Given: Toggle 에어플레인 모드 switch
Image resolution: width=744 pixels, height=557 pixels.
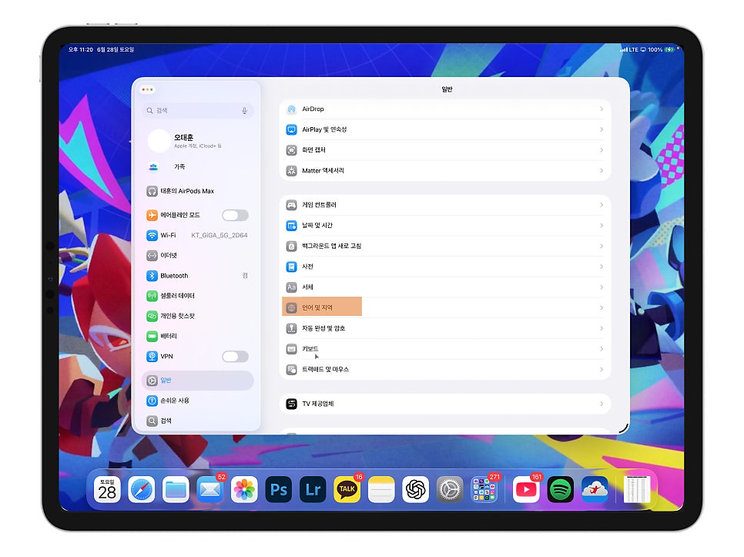Looking at the screenshot, I should click(236, 216).
